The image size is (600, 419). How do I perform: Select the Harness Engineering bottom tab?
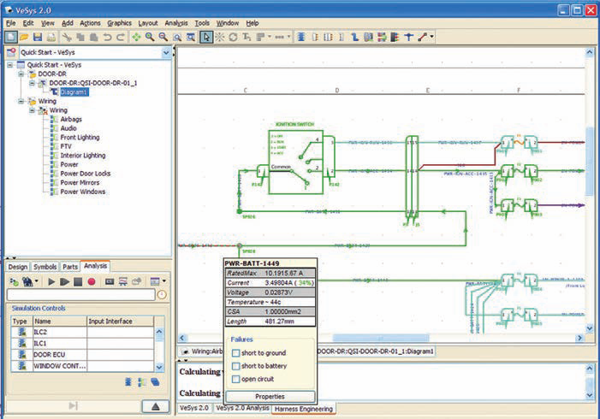point(304,409)
